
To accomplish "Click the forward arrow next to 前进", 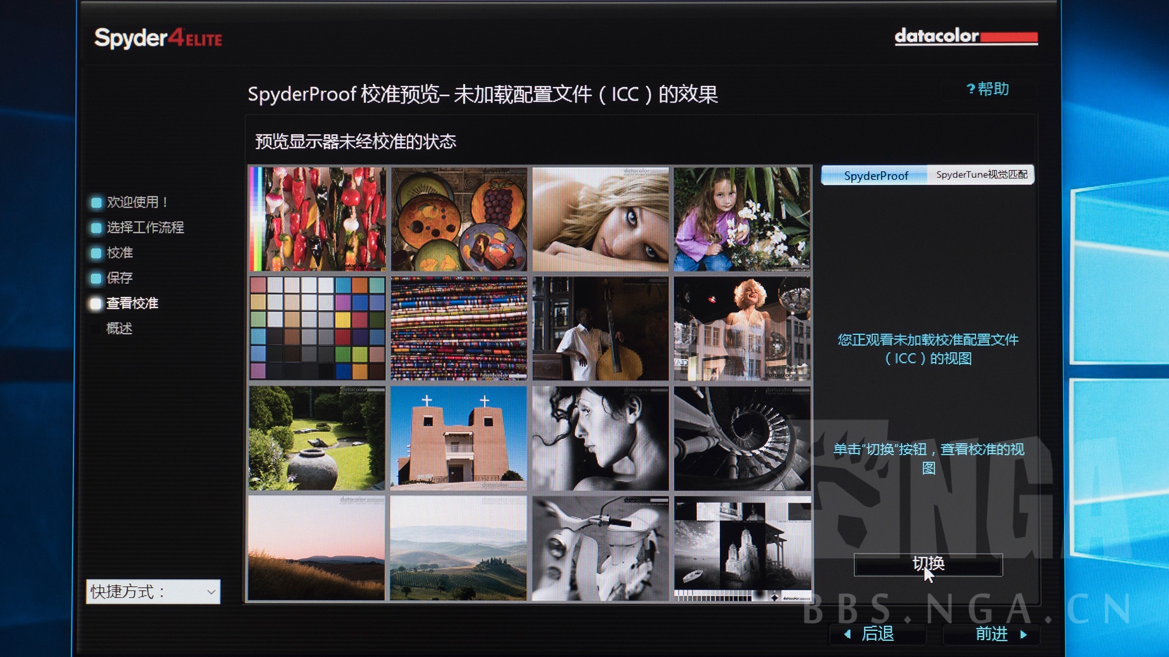I will point(1024,634).
